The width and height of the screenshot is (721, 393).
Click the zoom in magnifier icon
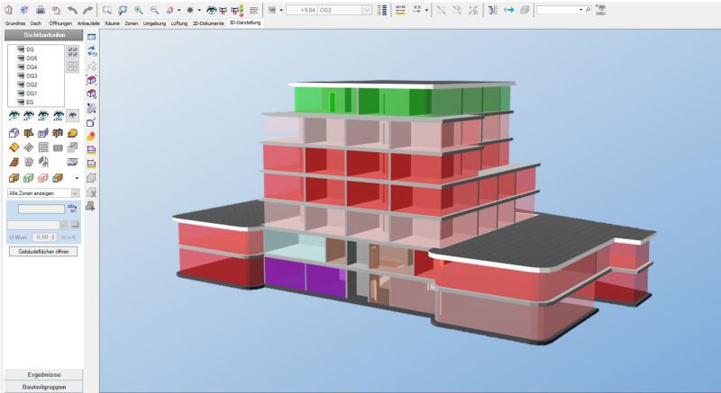[x=139, y=9]
